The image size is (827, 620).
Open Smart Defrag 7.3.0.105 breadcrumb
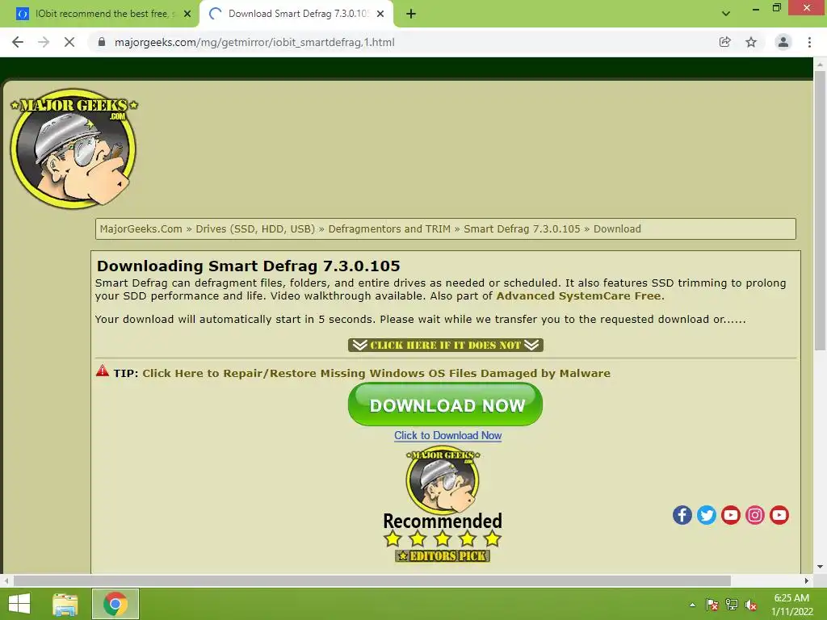click(522, 228)
